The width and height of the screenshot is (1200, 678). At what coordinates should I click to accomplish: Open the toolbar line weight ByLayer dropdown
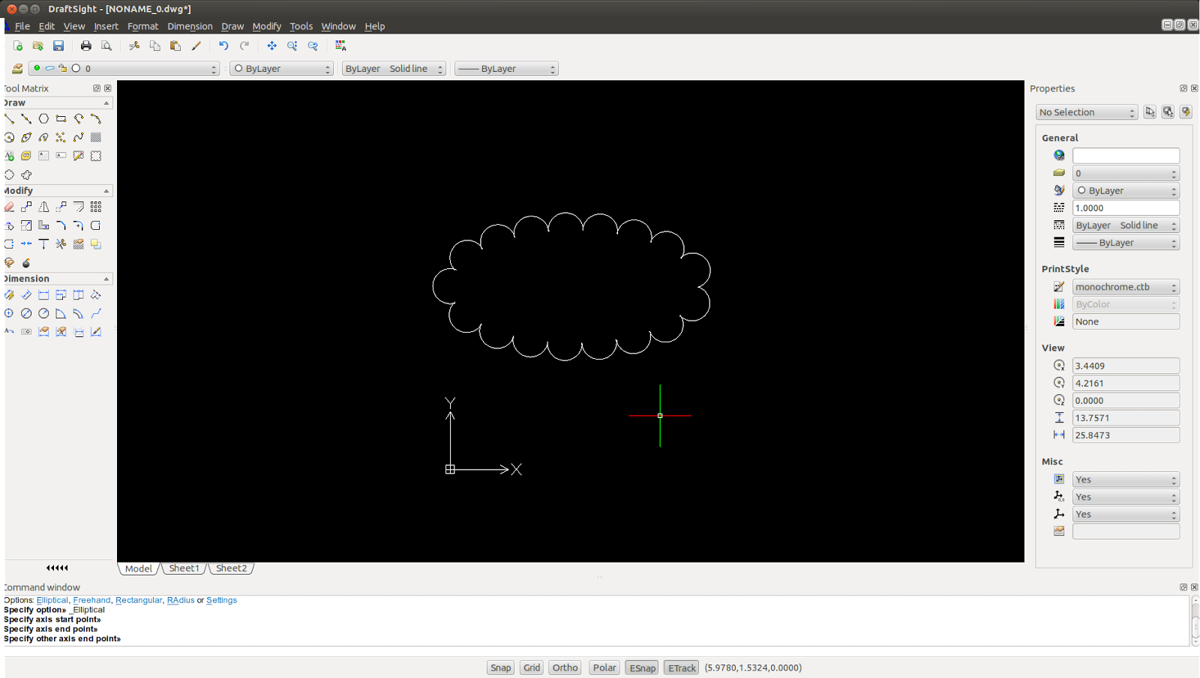tap(506, 68)
